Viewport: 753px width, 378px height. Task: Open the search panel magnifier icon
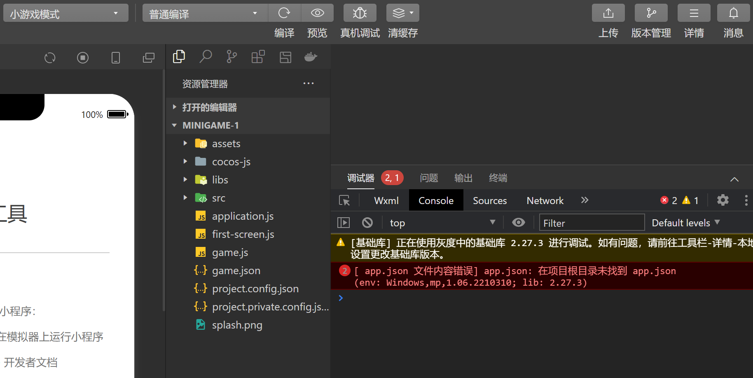(205, 57)
